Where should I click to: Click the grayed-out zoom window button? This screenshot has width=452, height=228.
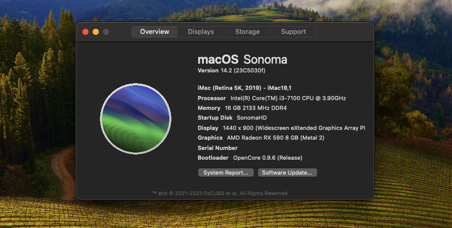106,32
